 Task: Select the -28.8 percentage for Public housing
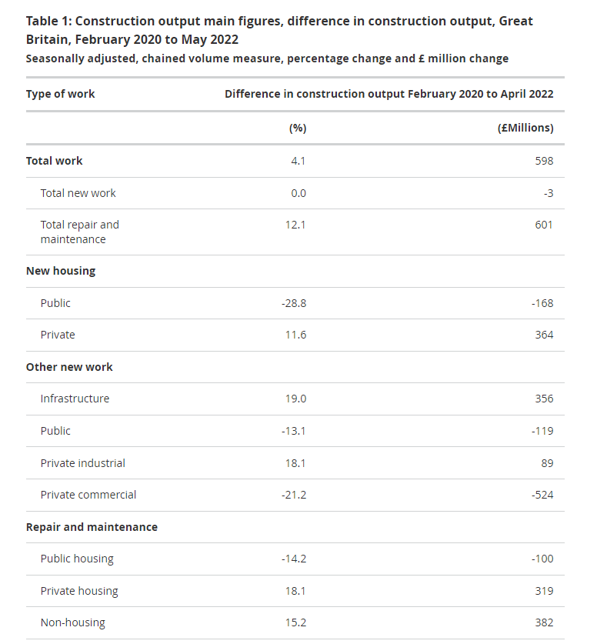click(294, 303)
